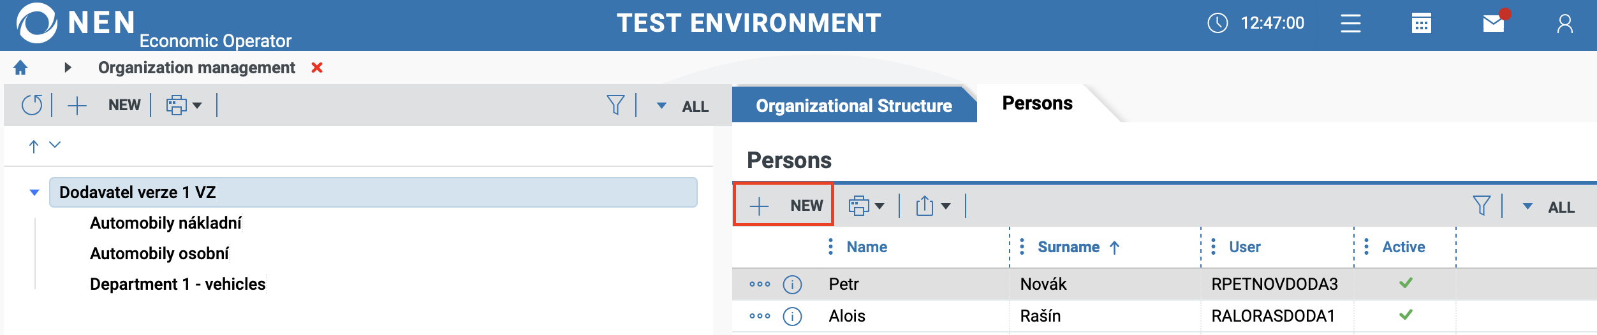Viewport: 1597px width, 335px height.
Task: Open the user profile icon
Action: [1564, 24]
